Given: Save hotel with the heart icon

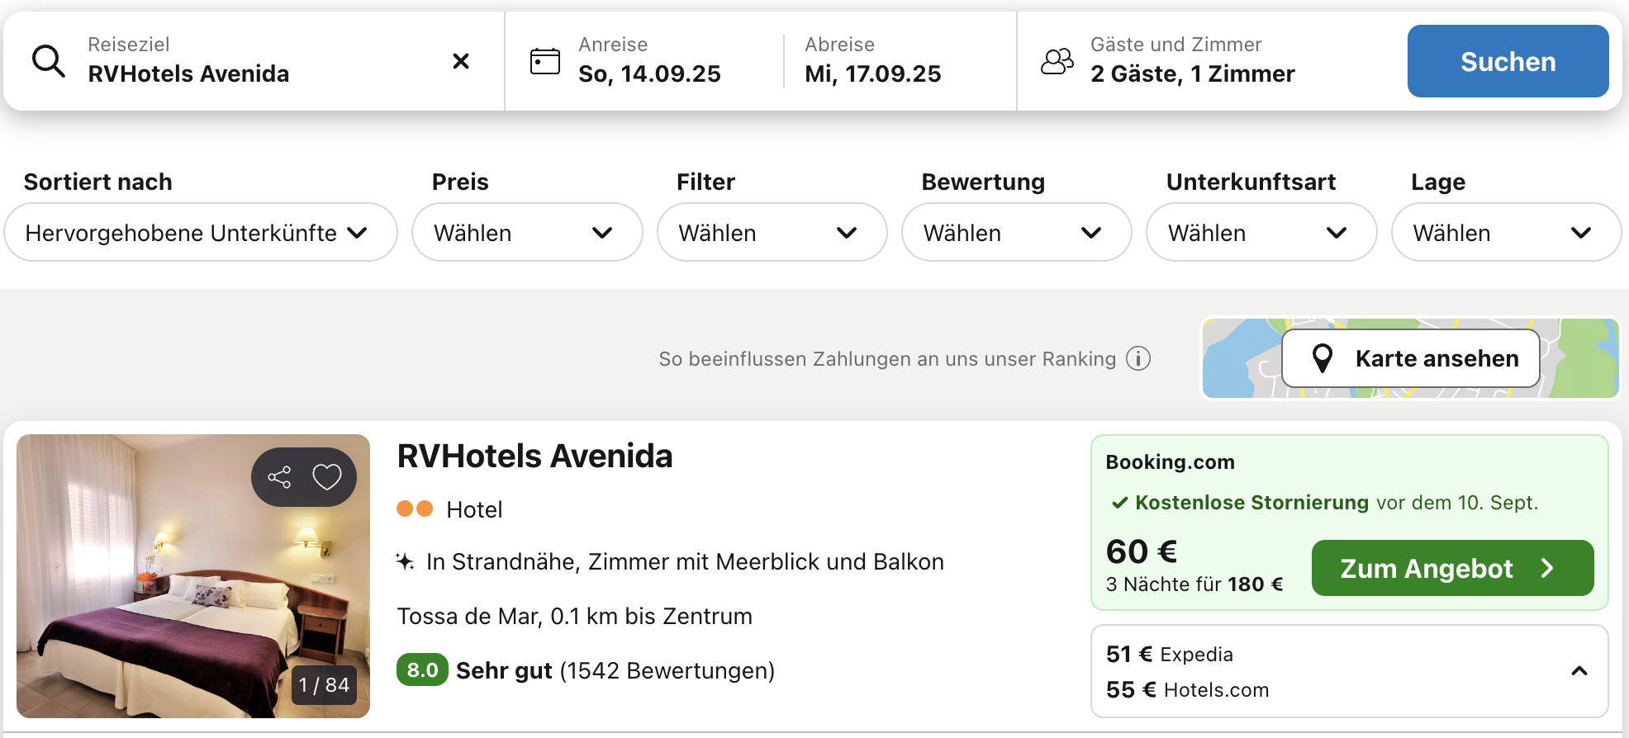Looking at the screenshot, I should pos(327,477).
